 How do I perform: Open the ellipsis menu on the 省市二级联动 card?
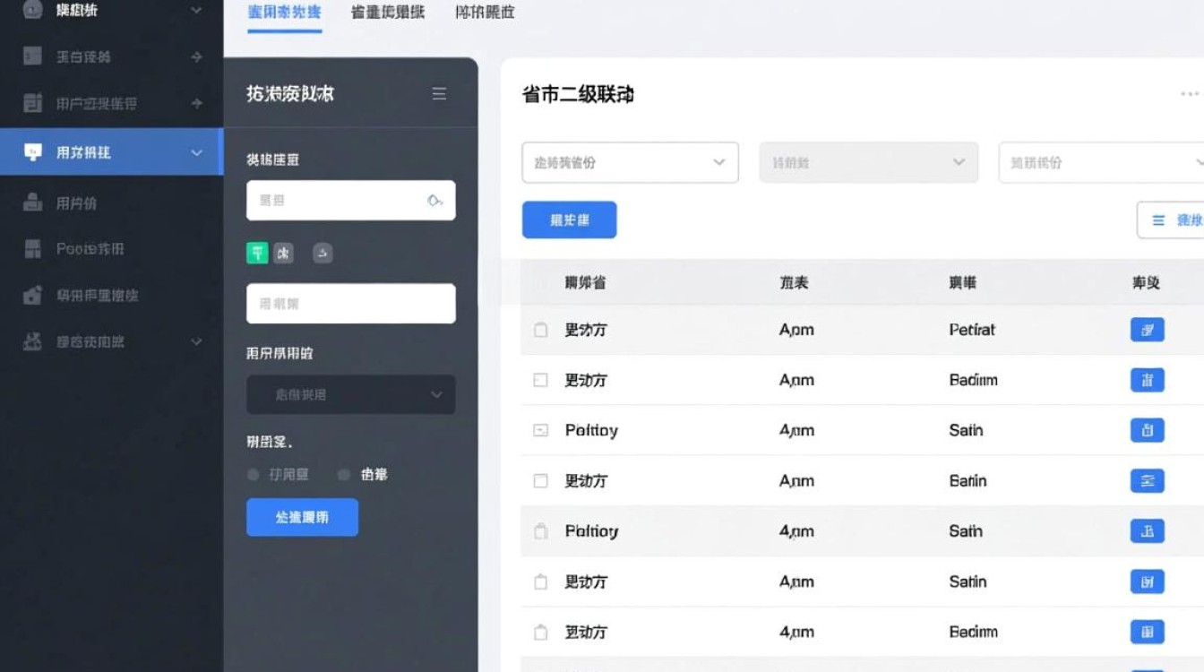pyautogui.click(x=1188, y=93)
